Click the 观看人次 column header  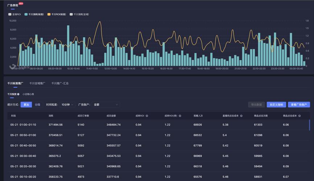(x=198, y=116)
